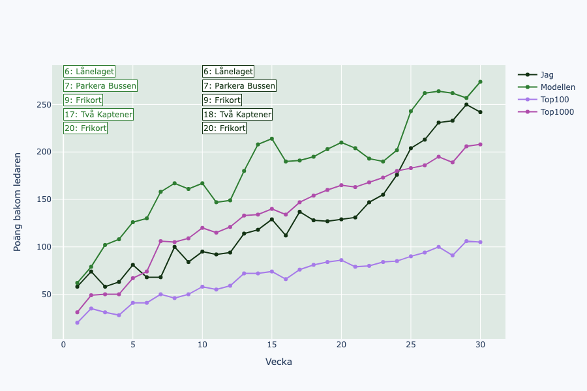Hide the Modellen series via legend
Image resolution: width=587 pixels, height=391 pixels.
point(557,87)
